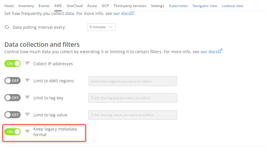This screenshot has height=147, width=267.
Task: Click filter icon beside Limit to tag key
Action: (28, 98)
